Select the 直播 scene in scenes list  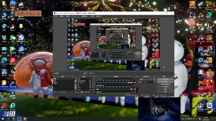63,79
